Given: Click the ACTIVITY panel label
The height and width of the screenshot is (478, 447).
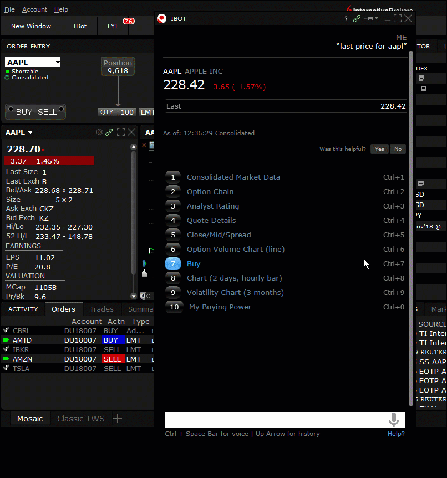Looking at the screenshot, I should coord(23,309).
